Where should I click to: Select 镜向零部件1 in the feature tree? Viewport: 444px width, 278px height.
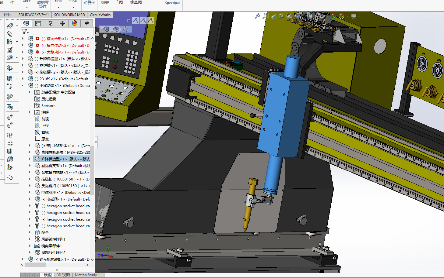[x=51, y=246]
